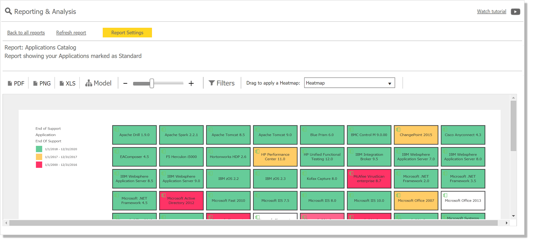This screenshot has height=251, width=537.
Task: Export the report as PDF
Action: [16, 83]
